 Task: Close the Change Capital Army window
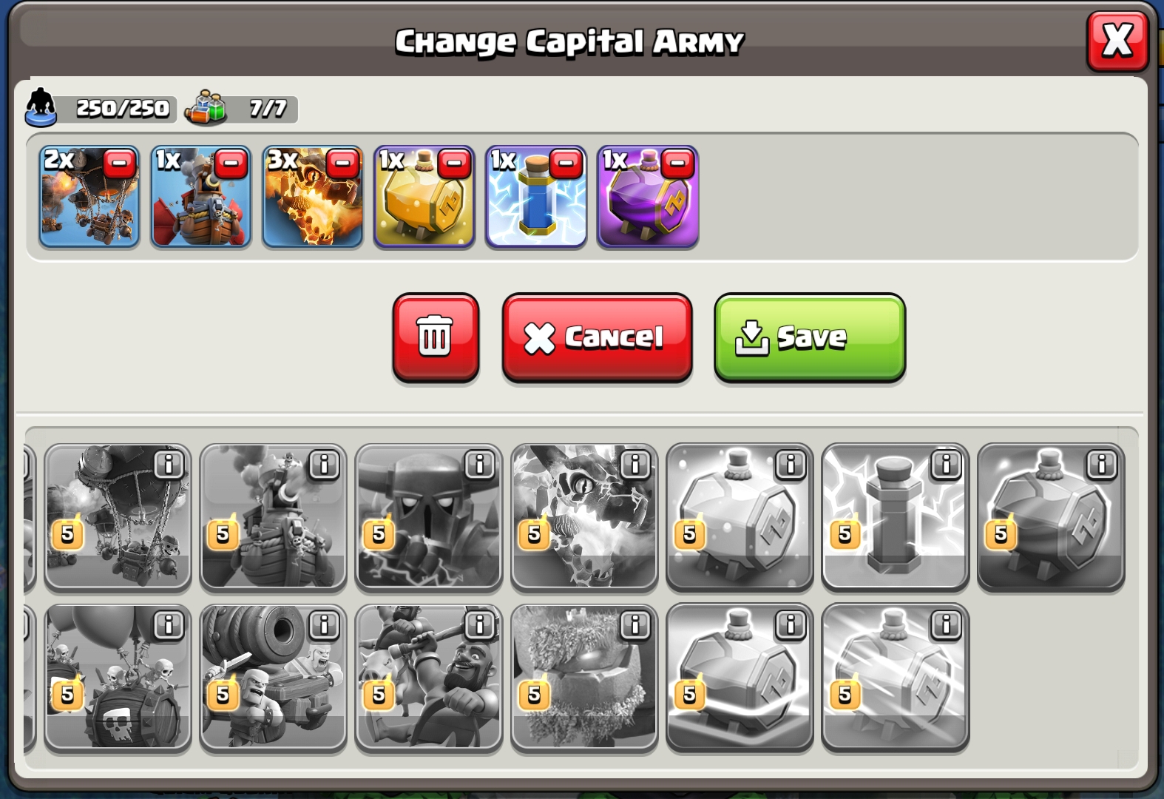click(x=1117, y=41)
